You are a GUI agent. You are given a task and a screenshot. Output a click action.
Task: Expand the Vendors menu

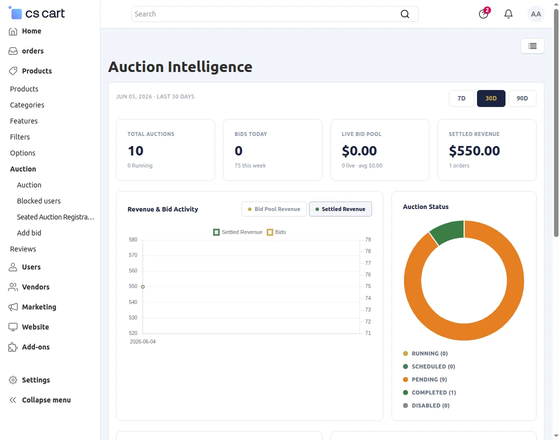(35, 287)
